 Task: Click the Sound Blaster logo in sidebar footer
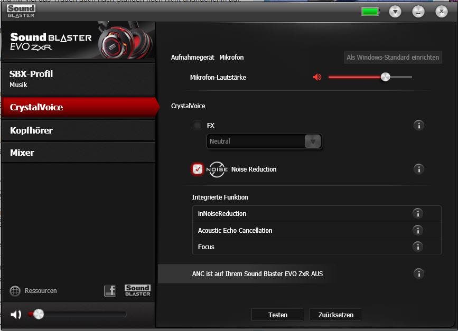click(x=137, y=290)
